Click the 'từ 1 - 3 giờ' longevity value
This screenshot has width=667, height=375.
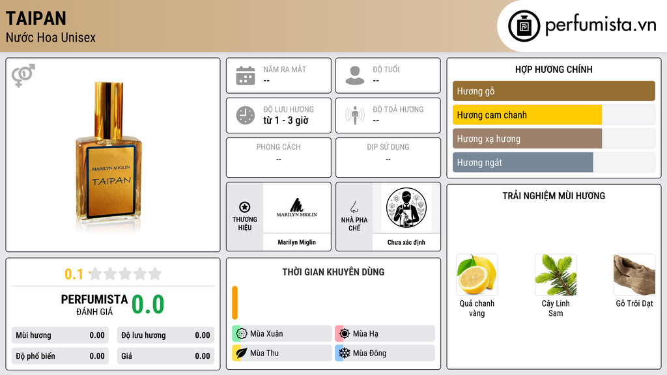point(286,120)
